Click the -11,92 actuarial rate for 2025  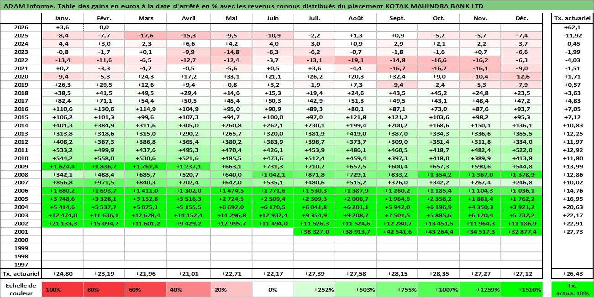click(572, 36)
